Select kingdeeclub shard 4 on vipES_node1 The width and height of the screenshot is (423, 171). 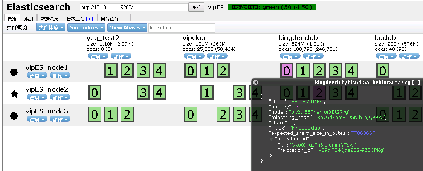351,71
